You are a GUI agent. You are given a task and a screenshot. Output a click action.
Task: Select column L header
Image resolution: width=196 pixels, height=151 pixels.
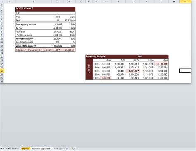(x=161, y=2)
